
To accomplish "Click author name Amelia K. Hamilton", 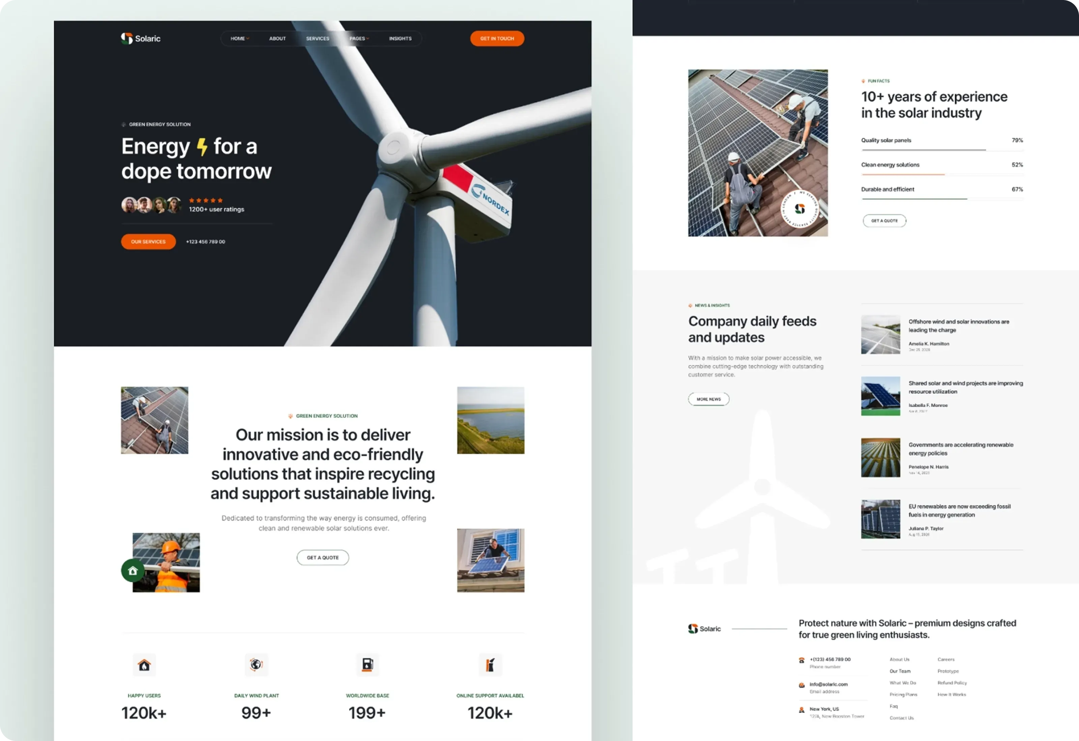I will tap(929, 344).
